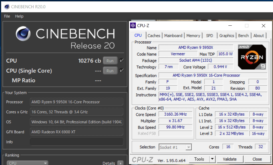273x165 pixels.
Task: Select the CPU tab in CPU-Z
Action: tap(138, 35)
